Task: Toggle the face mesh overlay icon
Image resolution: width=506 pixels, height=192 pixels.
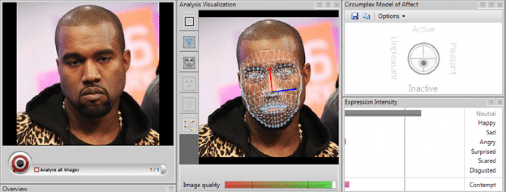Action: [189, 42]
